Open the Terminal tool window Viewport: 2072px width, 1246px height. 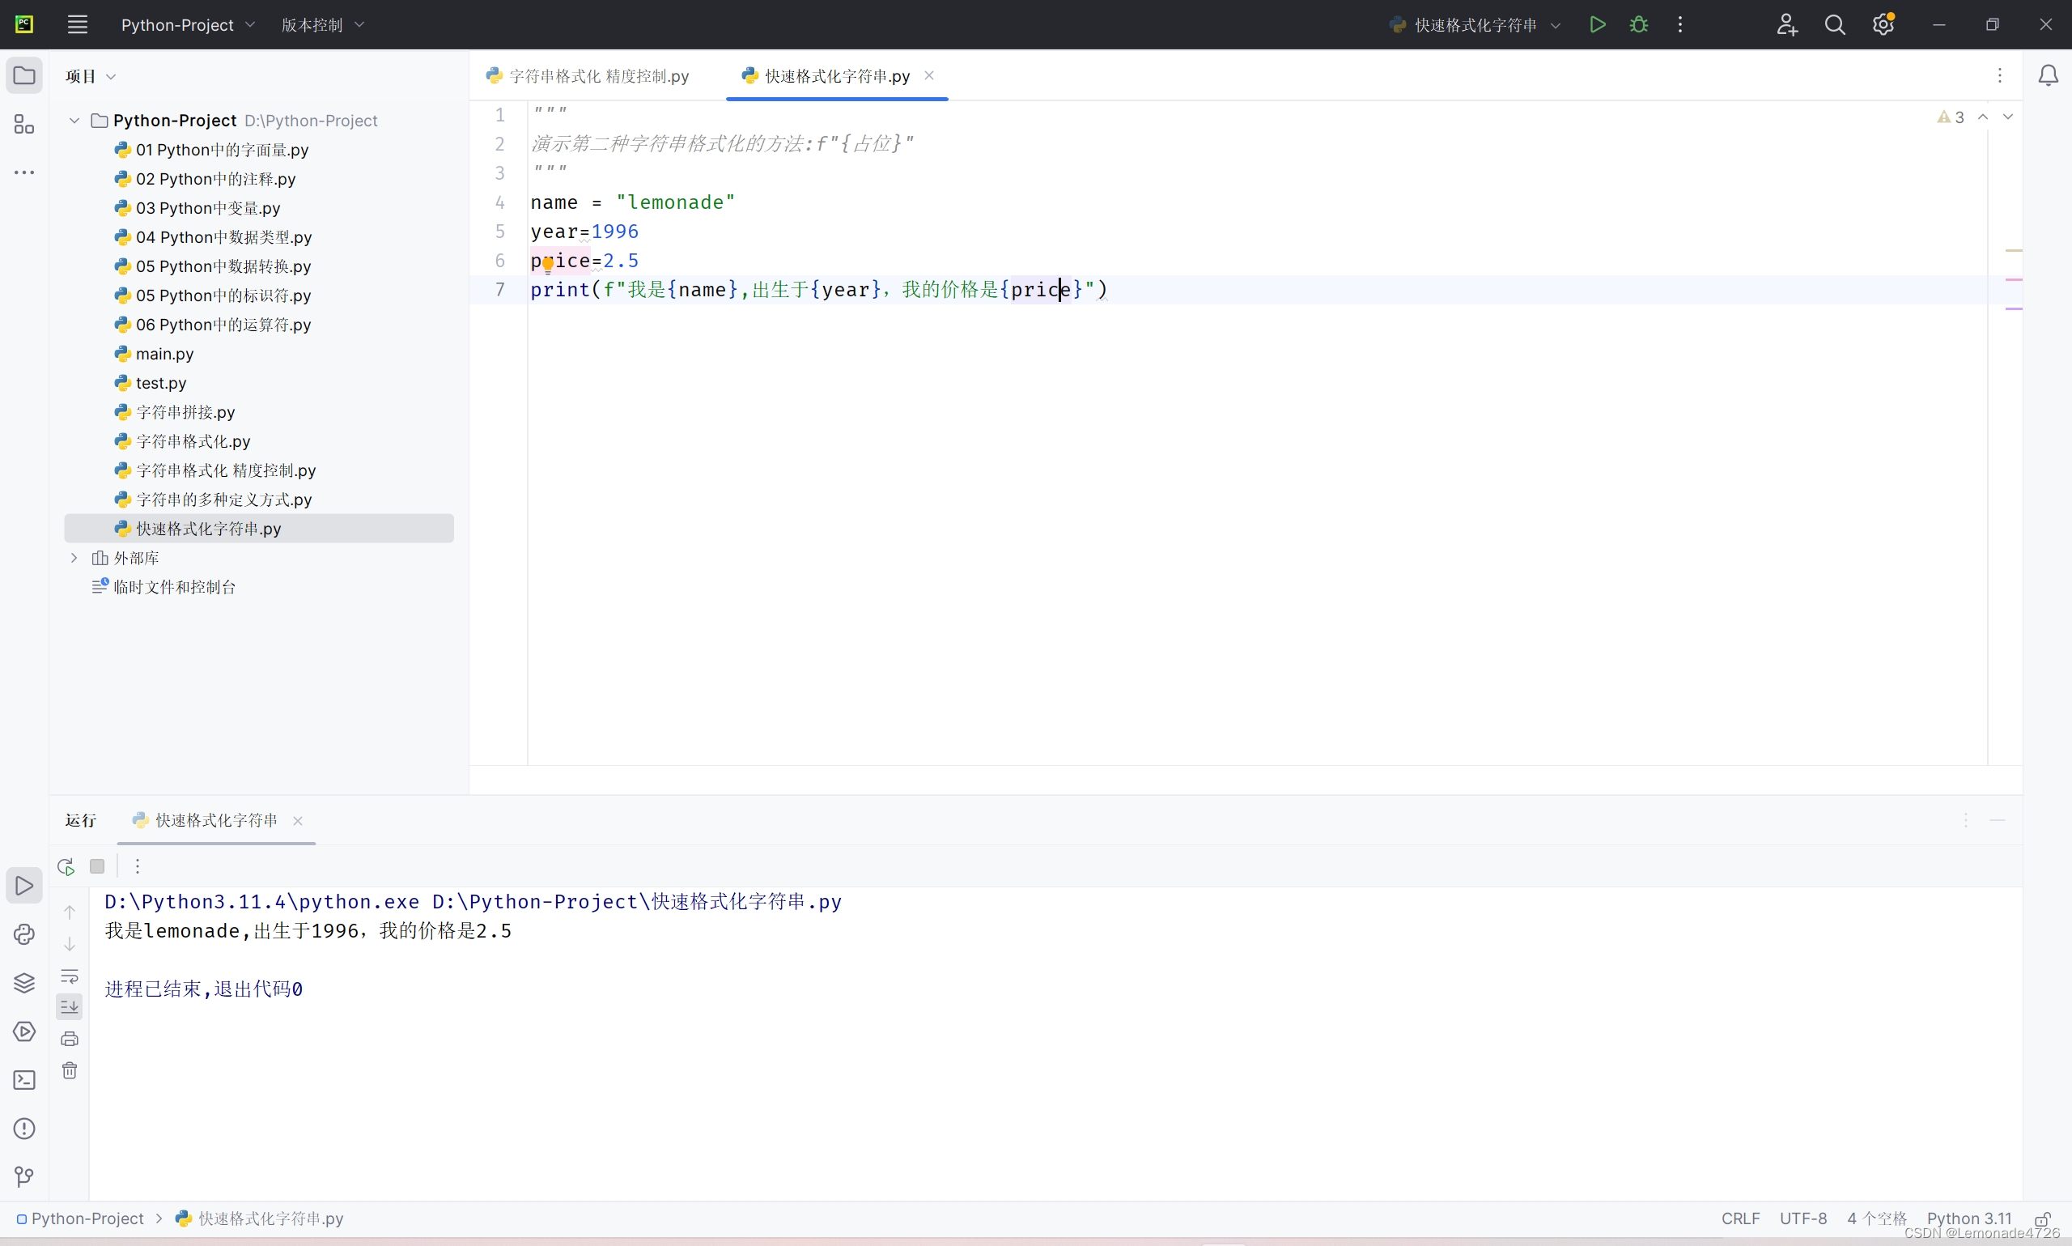click(x=24, y=1080)
